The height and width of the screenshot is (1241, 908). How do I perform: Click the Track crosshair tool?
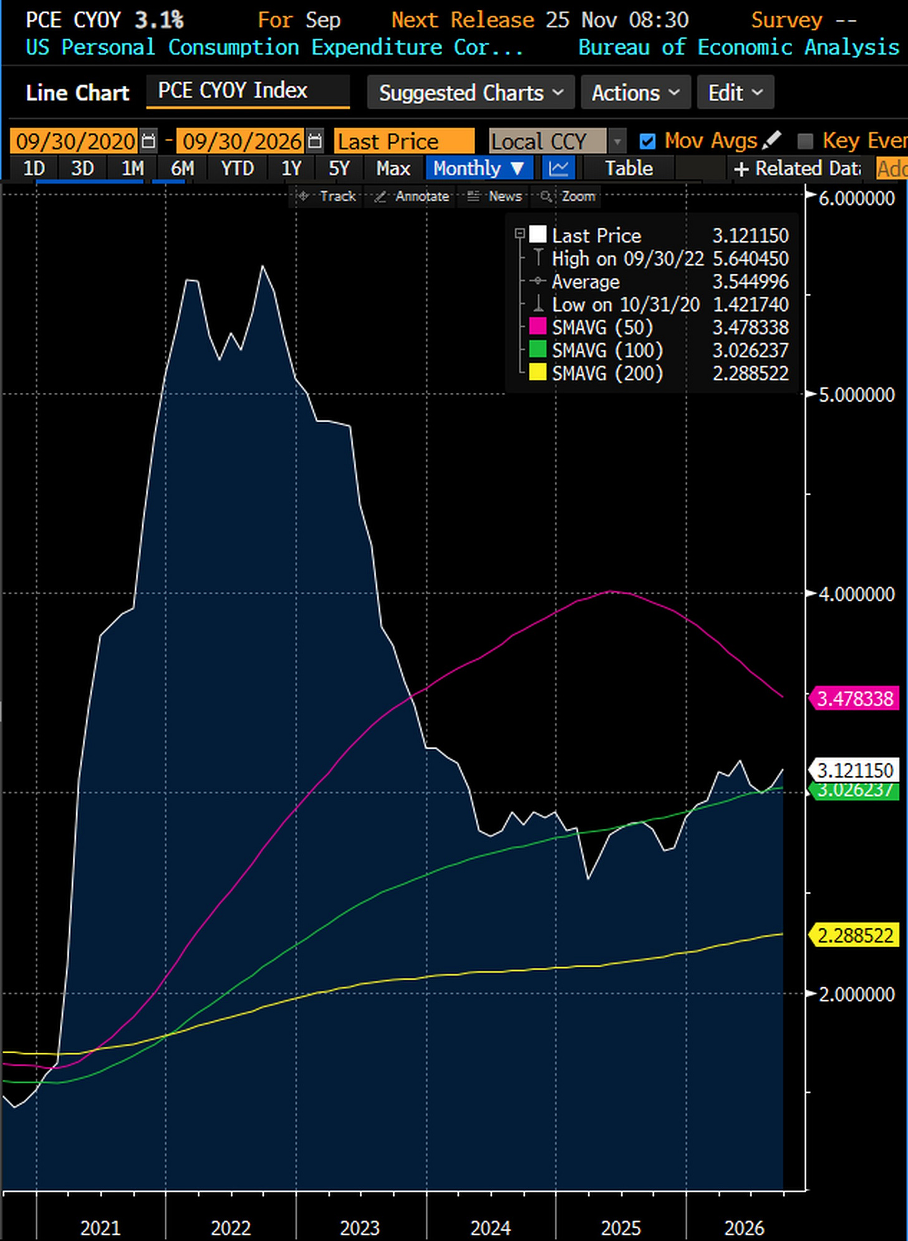click(x=326, y=196)
